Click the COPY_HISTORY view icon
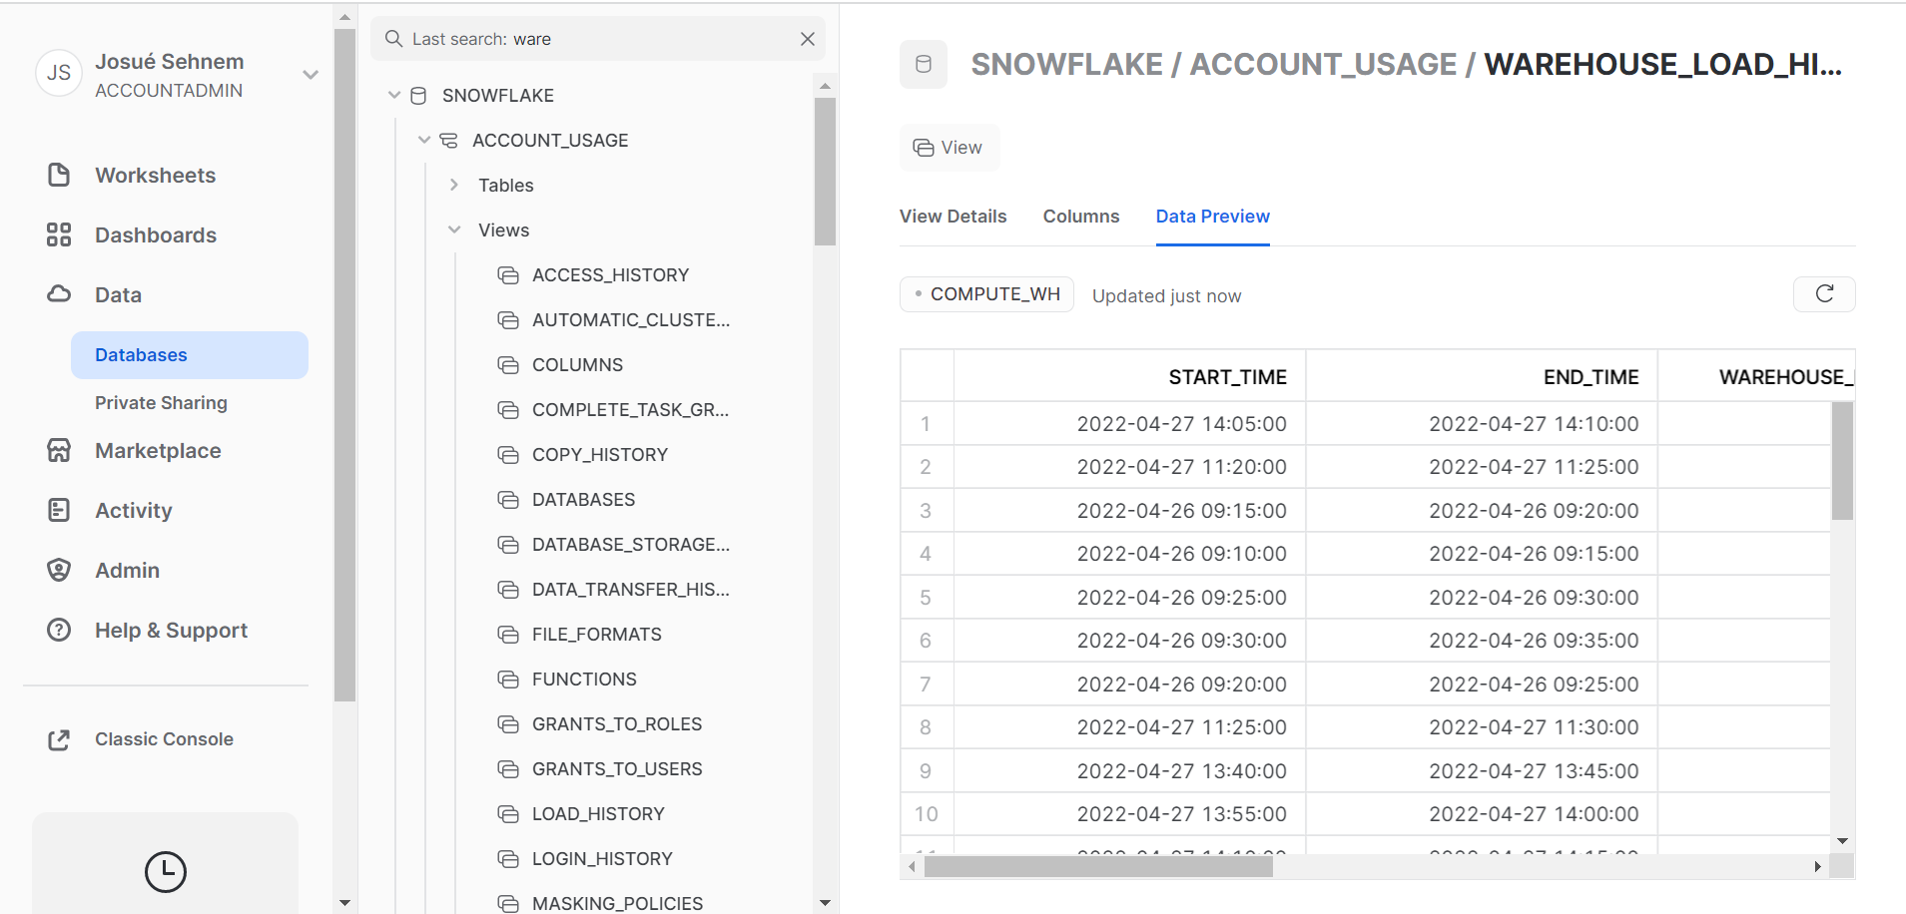 click(508, 455)
